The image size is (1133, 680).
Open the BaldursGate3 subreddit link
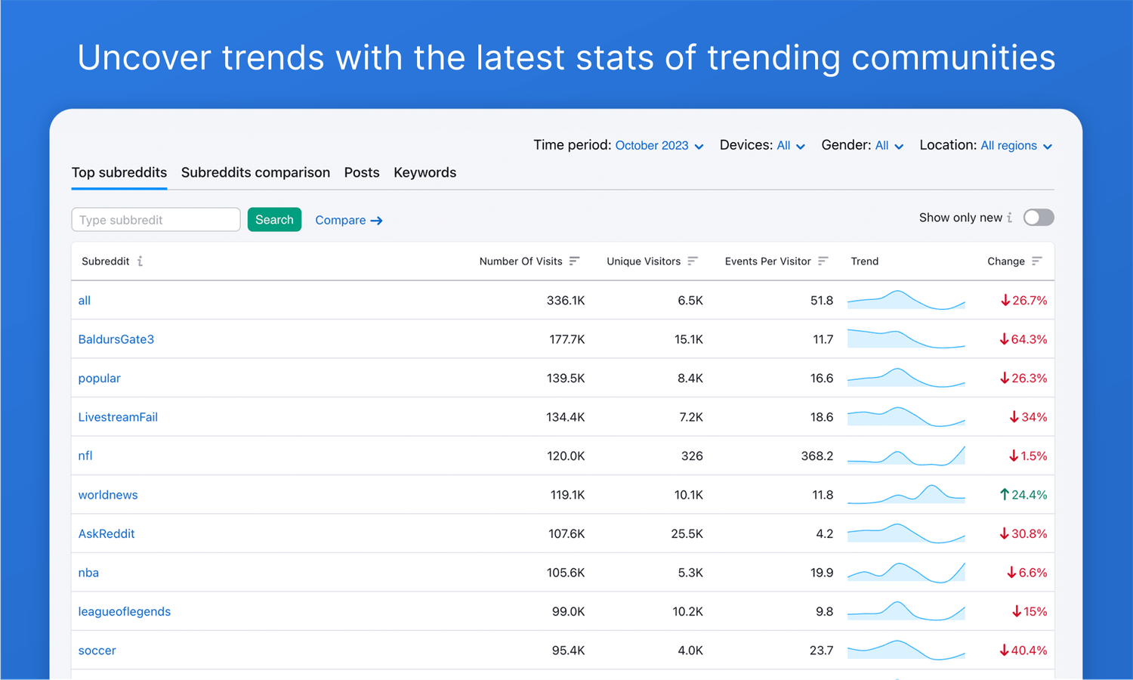(116, 339)
